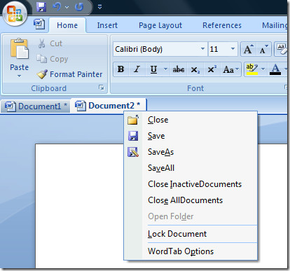Image resolution: width=290 pixels, height=271 pixels.
Task: Click the floppy disk icon next to Save
Action: tap(133, 136)
